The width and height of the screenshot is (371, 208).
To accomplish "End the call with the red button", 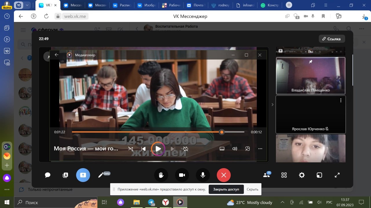I will click(224, 175).
